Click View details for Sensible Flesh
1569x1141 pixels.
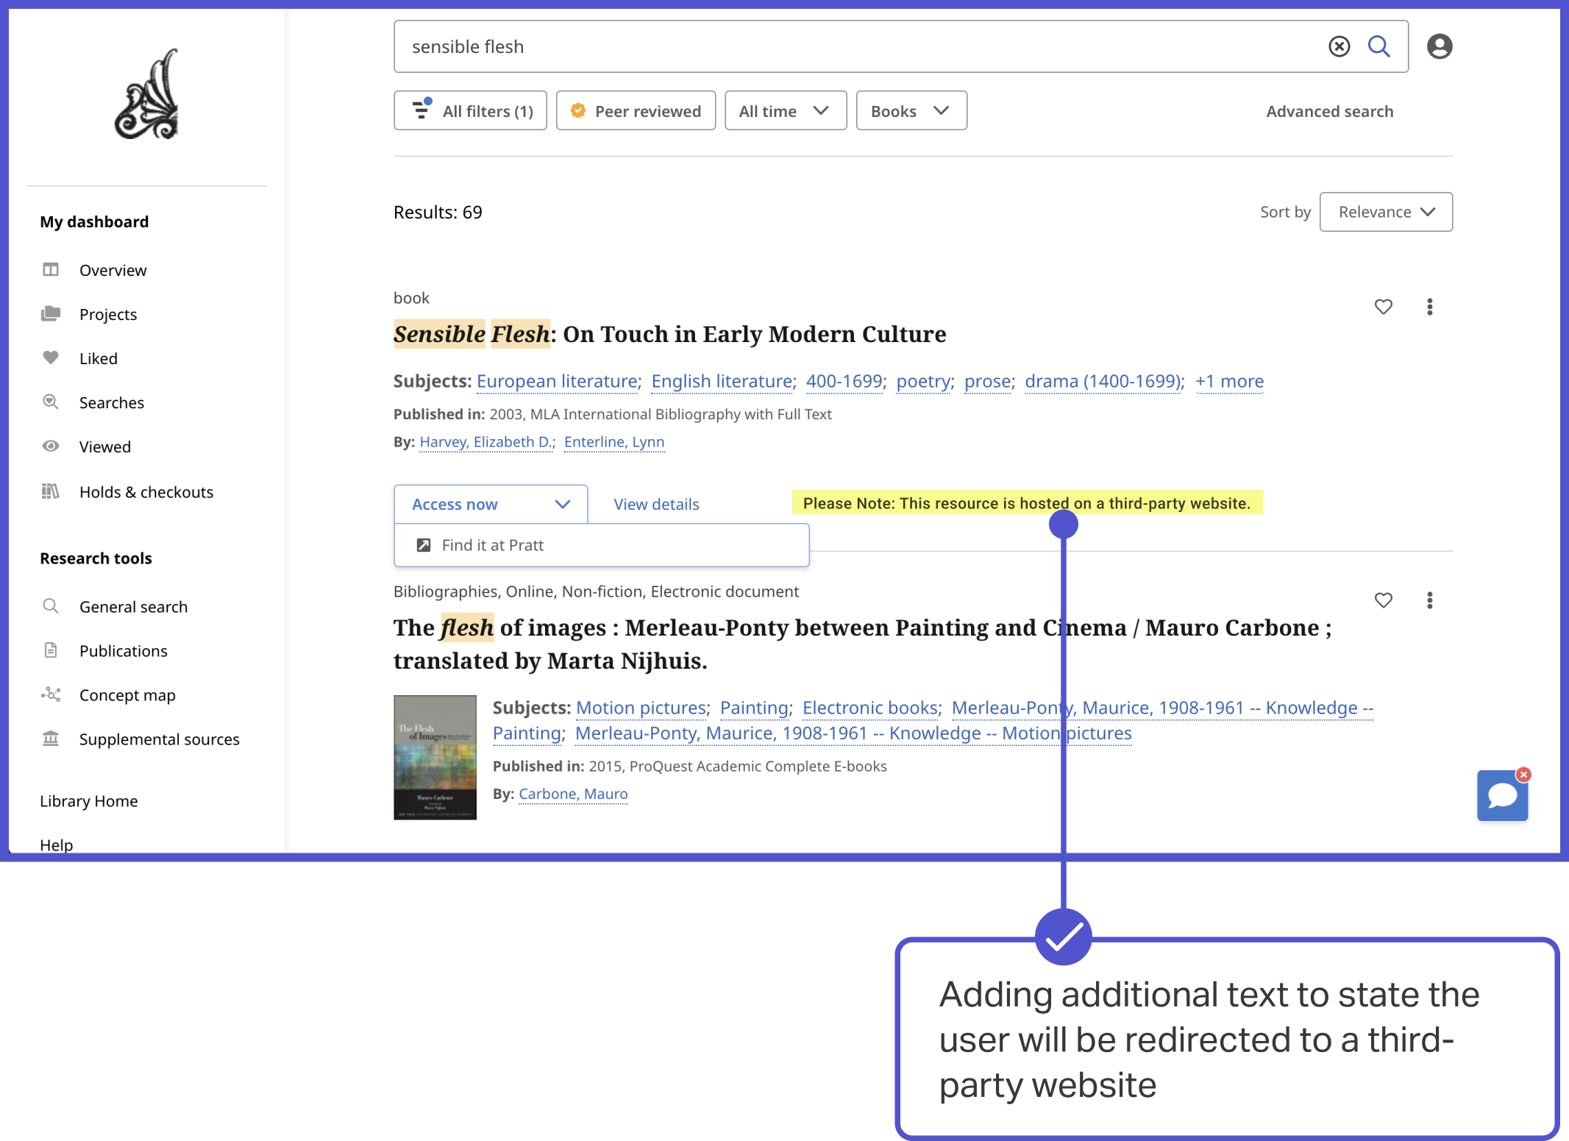point(656,505)
